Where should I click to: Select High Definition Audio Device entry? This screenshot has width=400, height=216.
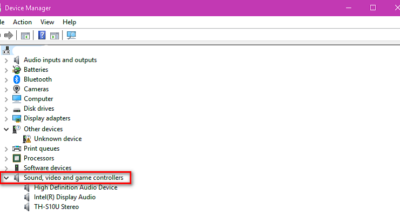(76, 187)
